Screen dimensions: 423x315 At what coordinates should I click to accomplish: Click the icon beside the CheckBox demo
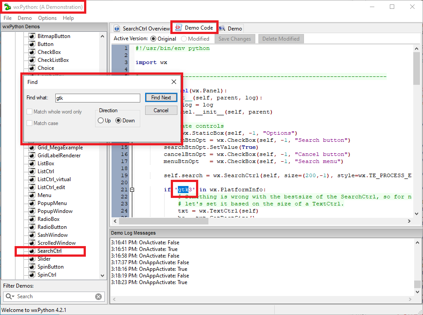pyautogui.click(x=32, y=52)
